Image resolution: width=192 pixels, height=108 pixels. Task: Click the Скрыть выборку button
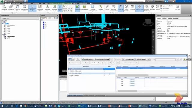(128, 59)
